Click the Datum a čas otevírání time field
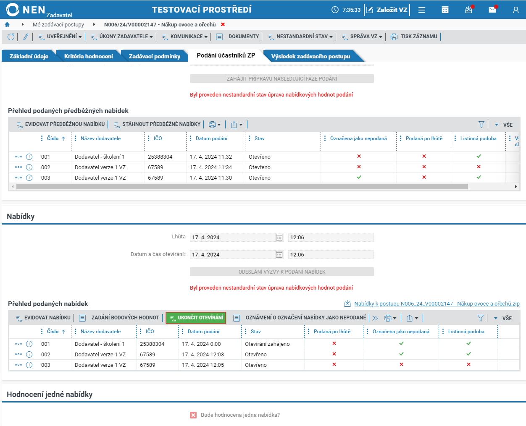Viewport: 526px width, 426px height. point(331,255)
